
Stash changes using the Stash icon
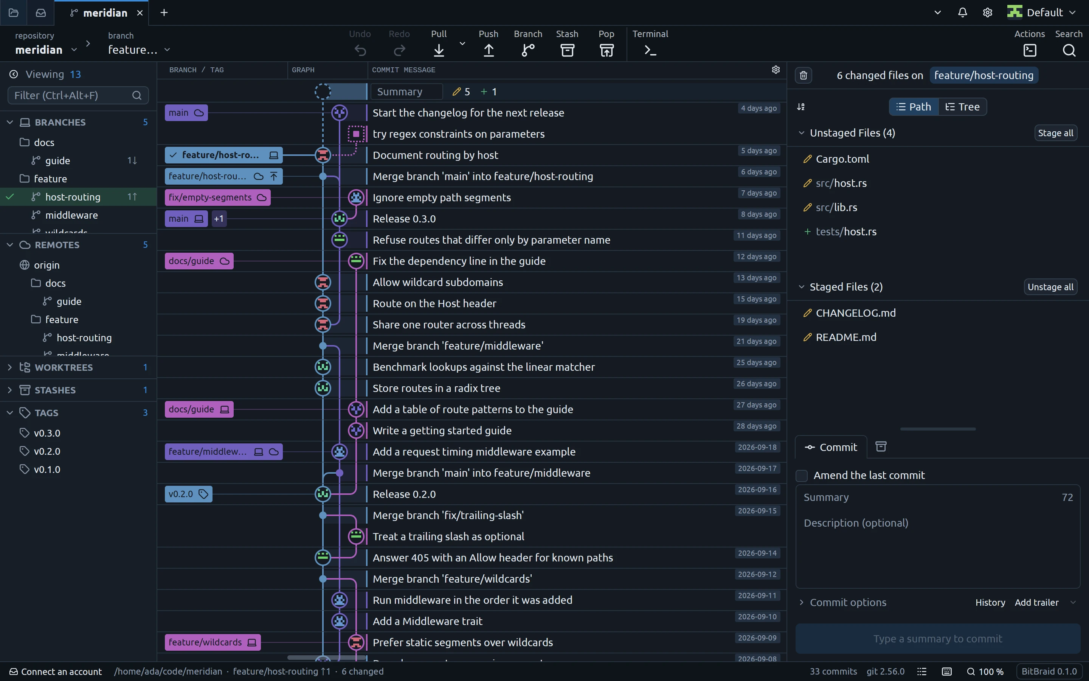coord(567,50)
